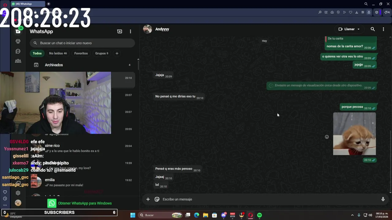Open the browser snapshot camera icon
The height and width of the screenshot is (220, 392).
point(332,12)
